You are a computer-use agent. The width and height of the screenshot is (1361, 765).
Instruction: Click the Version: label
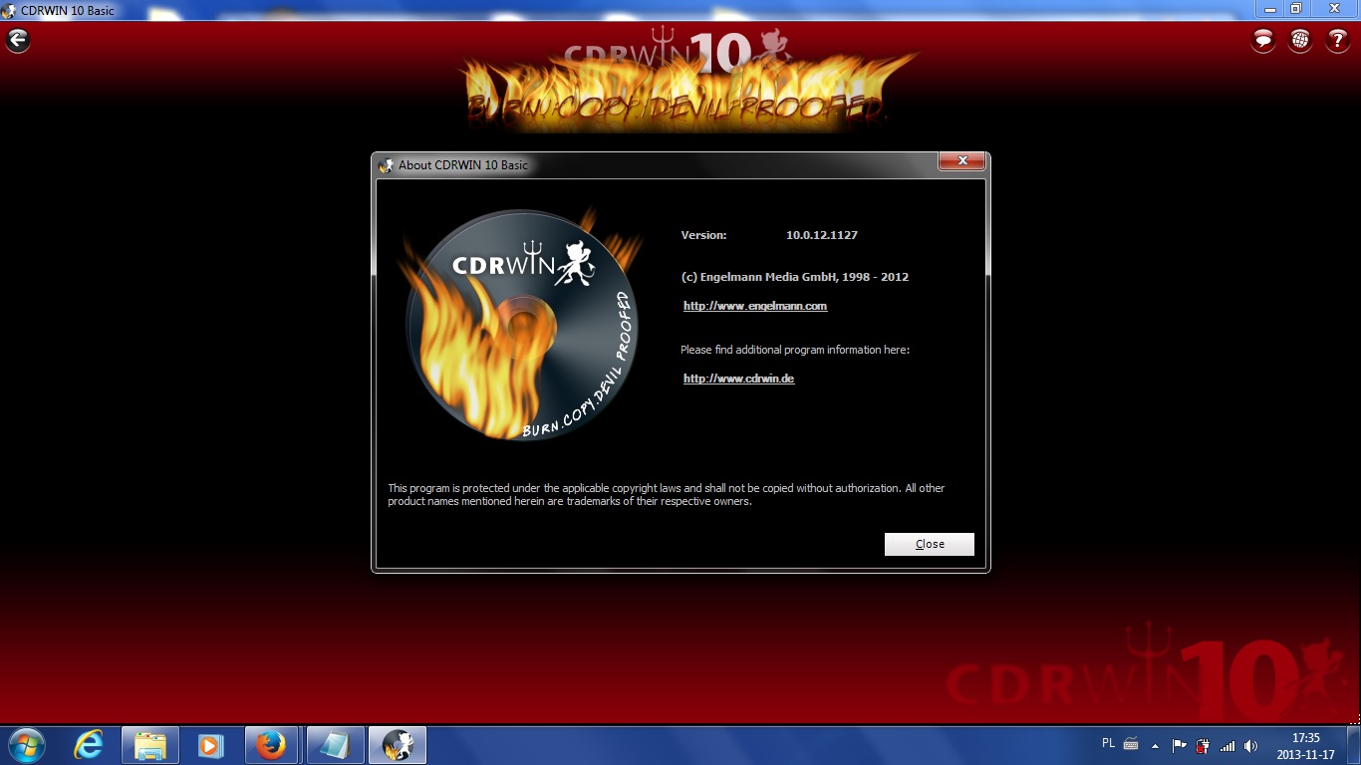click(x=704, y=235)
